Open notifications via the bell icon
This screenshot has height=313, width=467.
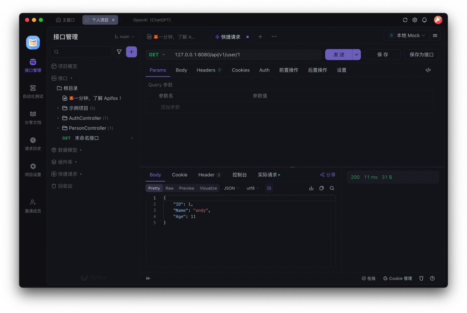pyautogui.click(x=425, y=20)
